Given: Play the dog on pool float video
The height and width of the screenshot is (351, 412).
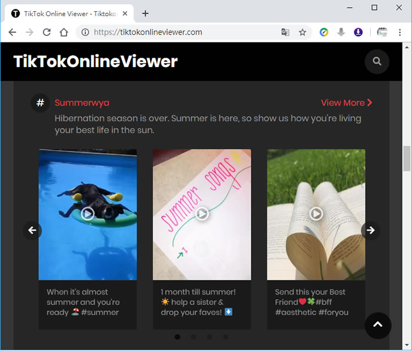Looking at the screenshot, I should tap(88, 214).
